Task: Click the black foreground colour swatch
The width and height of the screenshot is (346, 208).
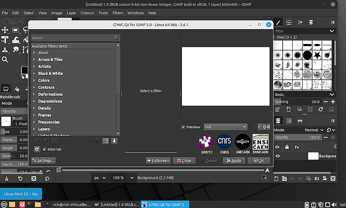Action: point(24,70)
